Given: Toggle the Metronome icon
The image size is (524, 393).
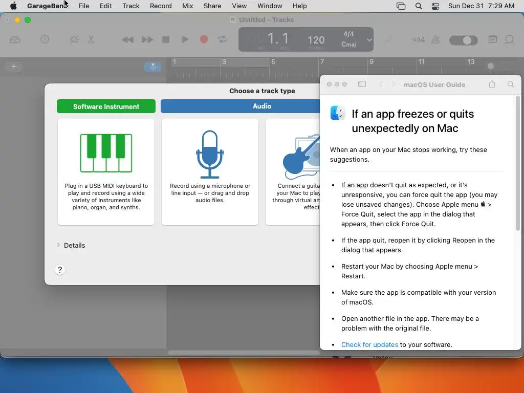Looking at the screenshot, I should click(435, 40).
